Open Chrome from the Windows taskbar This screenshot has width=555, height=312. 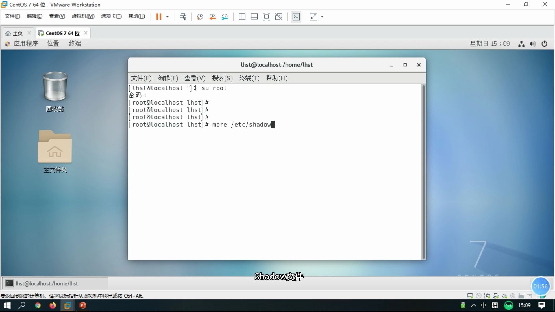[x=38, y=305]
